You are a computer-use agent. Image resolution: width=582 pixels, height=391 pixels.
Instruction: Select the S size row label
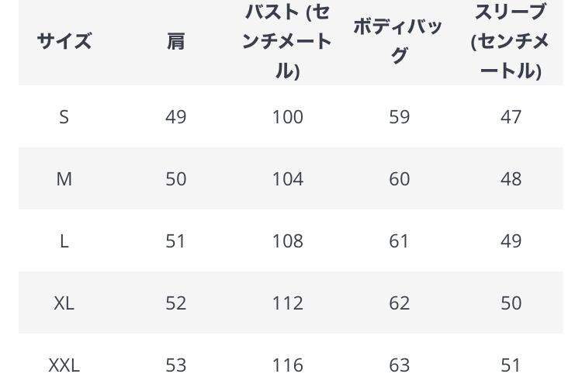pos(64,116)
